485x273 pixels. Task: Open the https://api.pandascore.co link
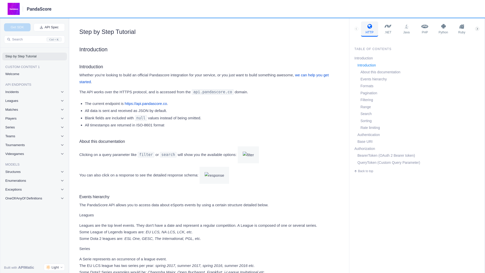point(146,104)
